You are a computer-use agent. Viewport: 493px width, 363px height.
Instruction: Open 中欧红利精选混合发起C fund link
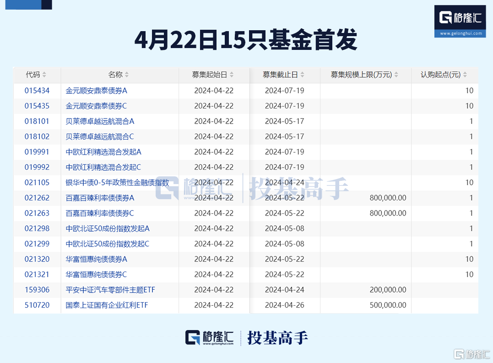coord(103,167)
